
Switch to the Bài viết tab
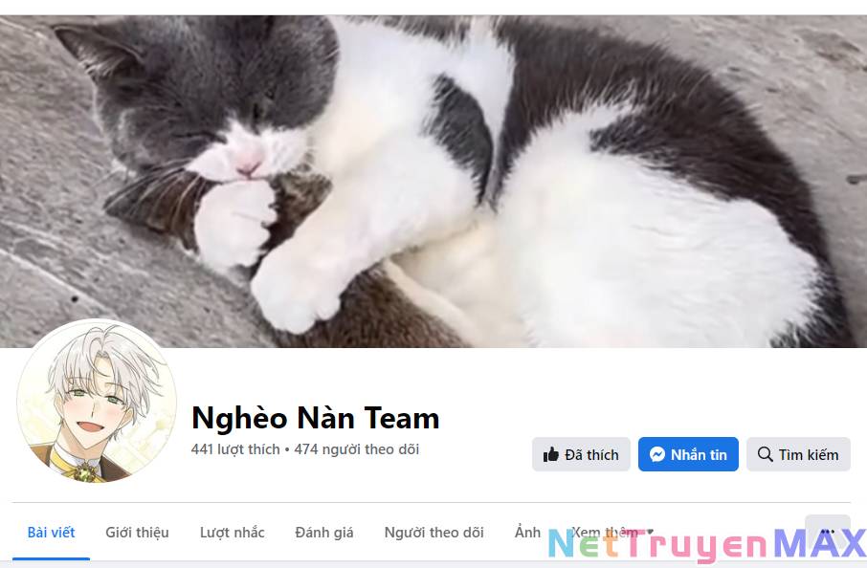pyautogui.click(x=51, y=532)
